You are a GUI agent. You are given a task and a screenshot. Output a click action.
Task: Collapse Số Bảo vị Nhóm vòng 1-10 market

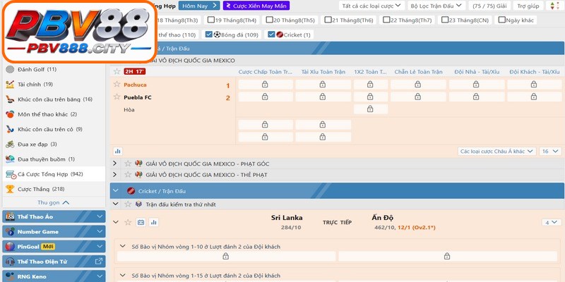pos(122,246)
